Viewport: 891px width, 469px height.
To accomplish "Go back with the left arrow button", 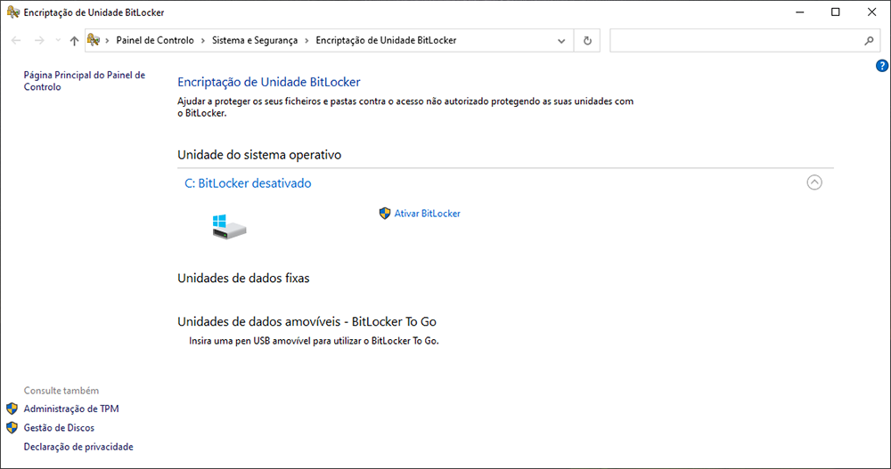I will click(x=16, y=40).
